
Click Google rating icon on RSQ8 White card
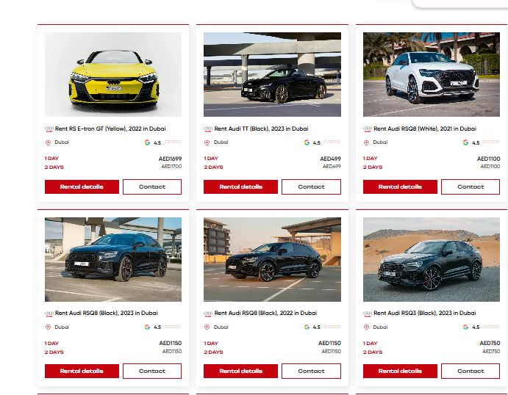coord(465,142)
